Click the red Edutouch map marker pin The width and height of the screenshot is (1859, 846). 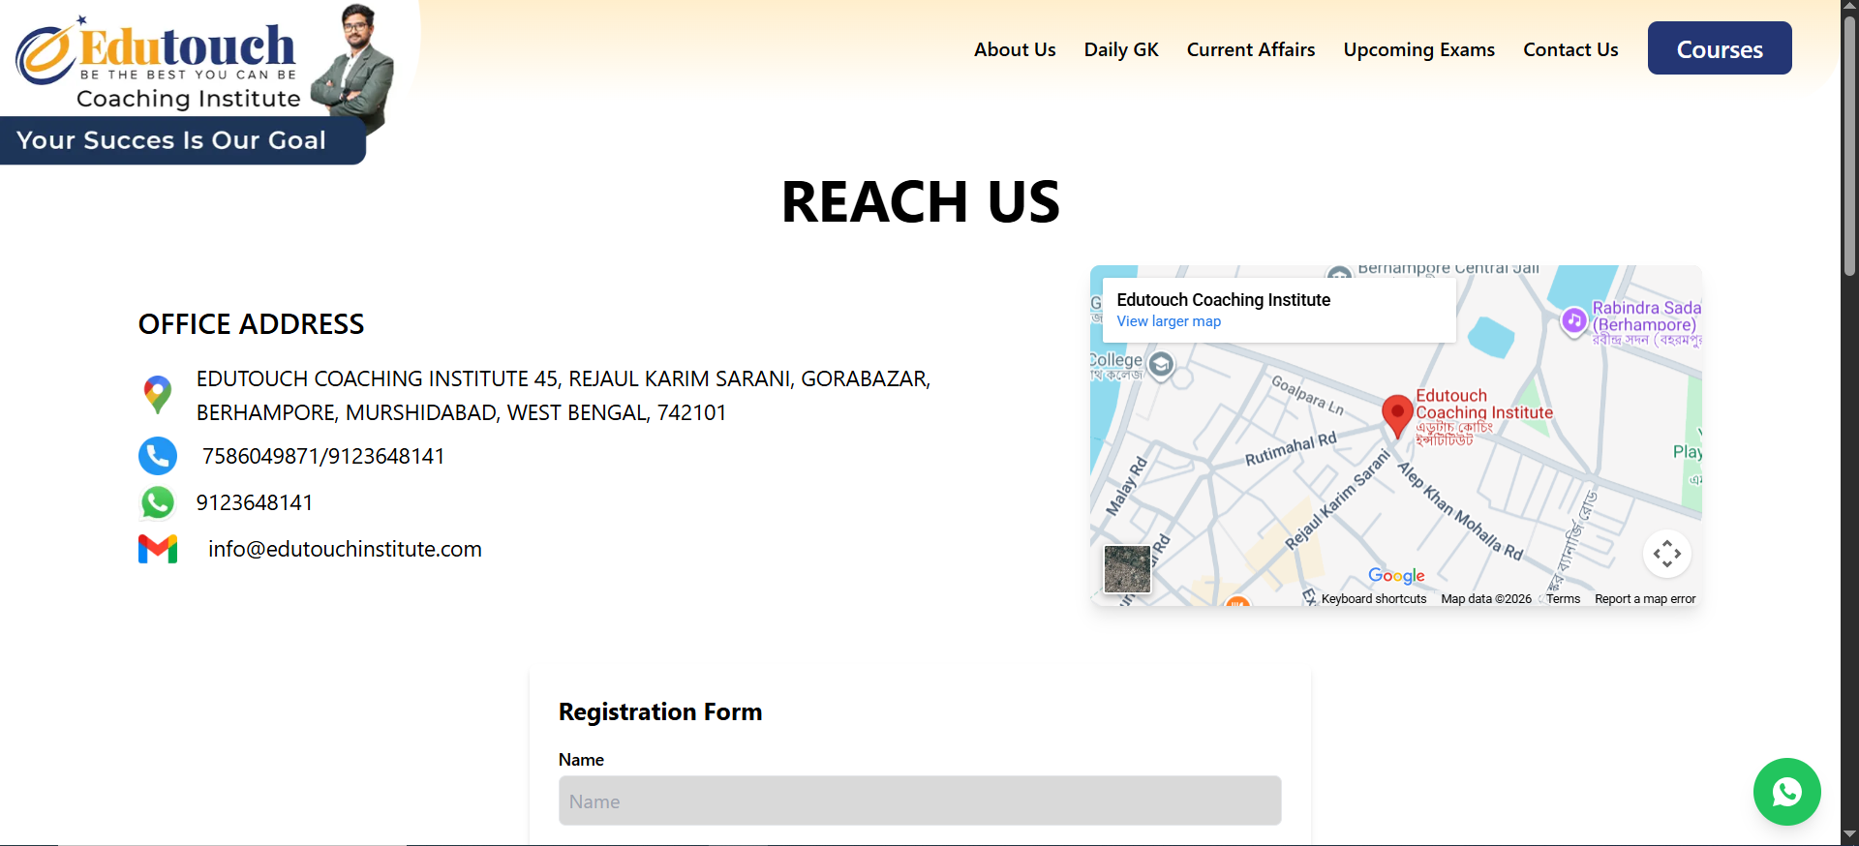[x=1397, y=416]
